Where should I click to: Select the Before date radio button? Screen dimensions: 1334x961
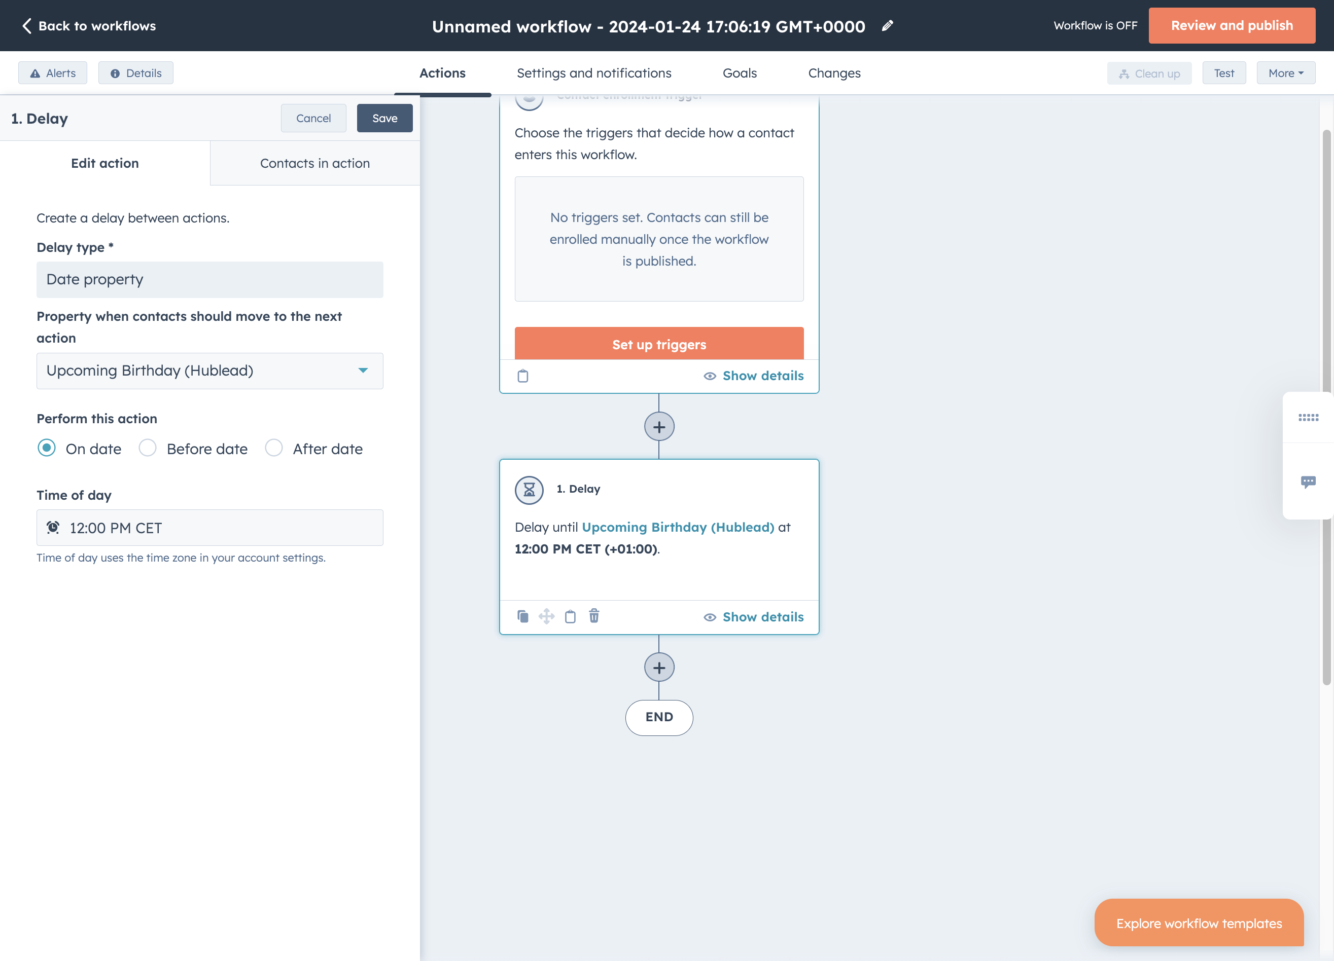pos(147,448)
